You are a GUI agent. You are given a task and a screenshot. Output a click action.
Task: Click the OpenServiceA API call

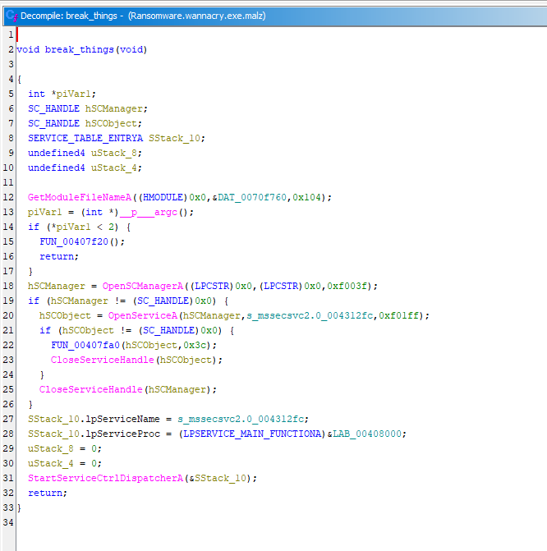(x=143, y=315)
